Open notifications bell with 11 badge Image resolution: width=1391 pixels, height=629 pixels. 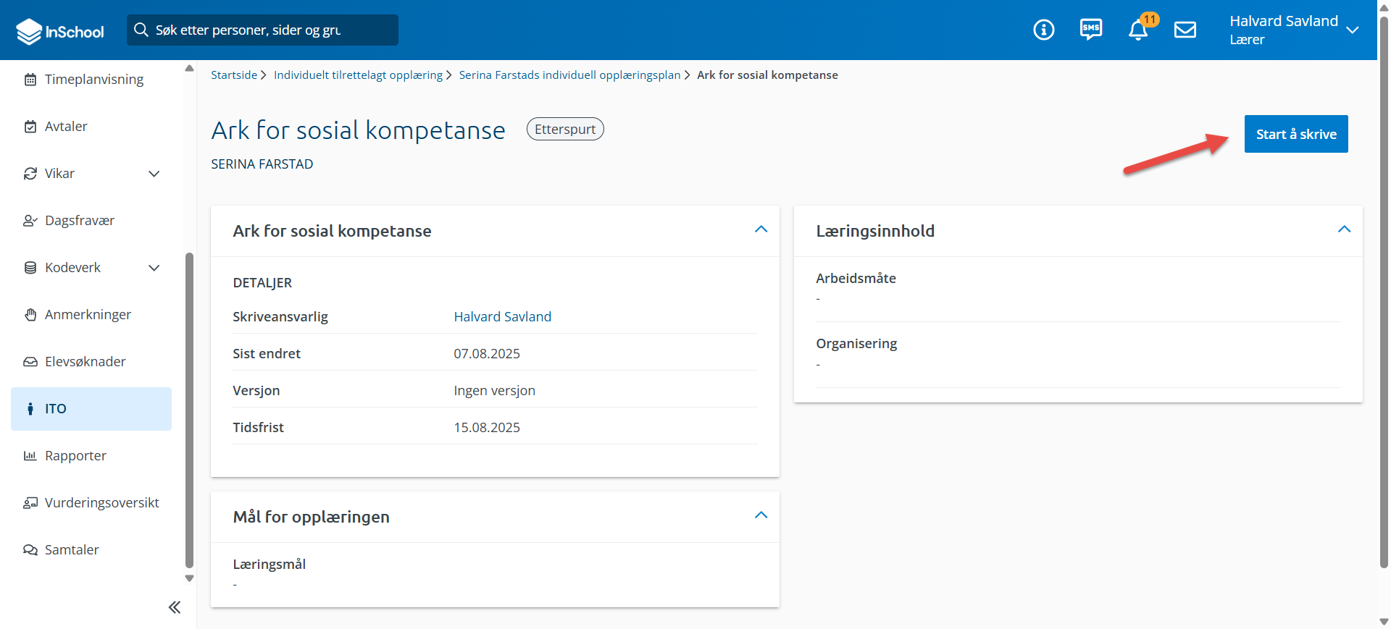click(1139, 30)
